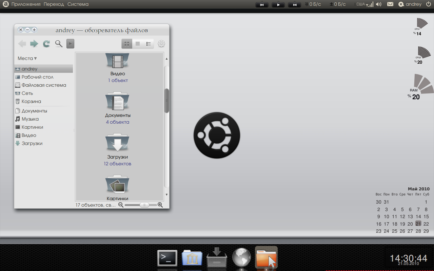Expand the Места sidebar dropdown
This screenshot has height=271, width=434.
[27, 58]
